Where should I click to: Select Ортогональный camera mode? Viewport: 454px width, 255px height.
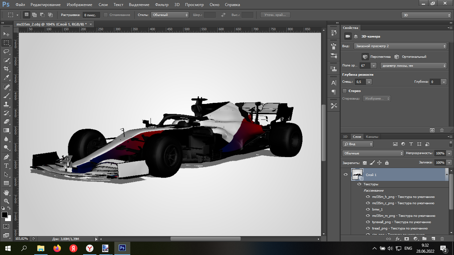pyautogui.click(x=397, y=56)
